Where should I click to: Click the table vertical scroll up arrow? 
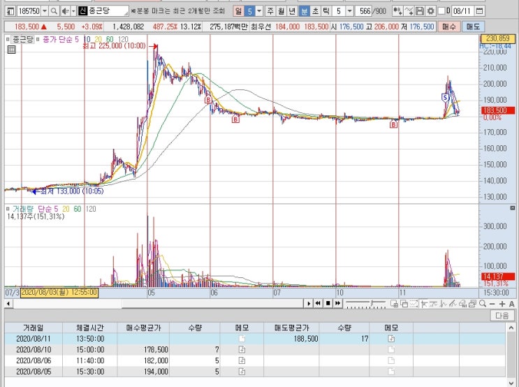511,328
